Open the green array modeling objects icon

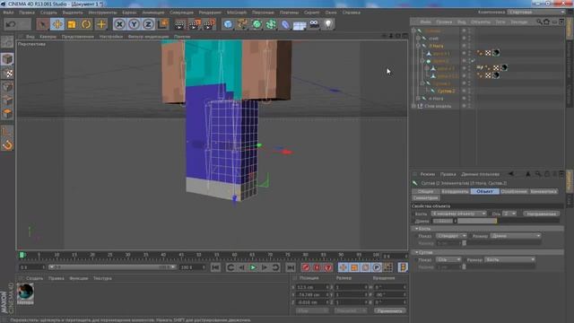(271, 24)
